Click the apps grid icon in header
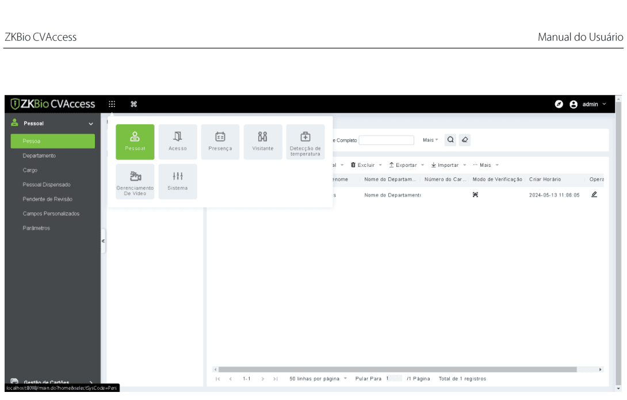 coord(112,104)
